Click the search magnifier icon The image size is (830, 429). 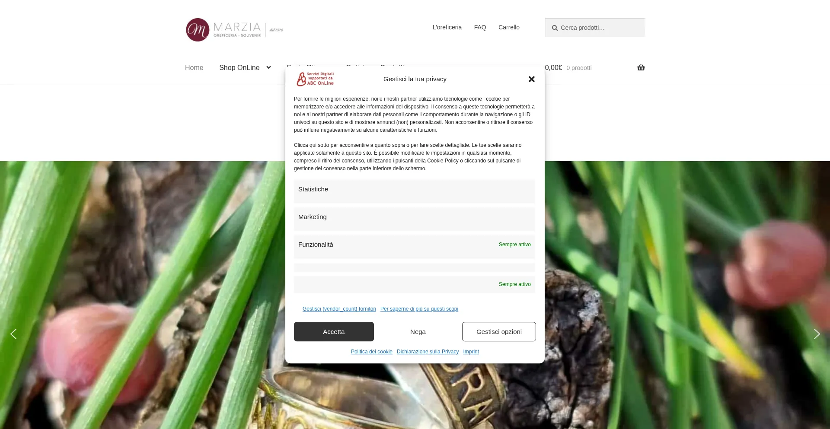pyautogui.click(x=555, y=28)
